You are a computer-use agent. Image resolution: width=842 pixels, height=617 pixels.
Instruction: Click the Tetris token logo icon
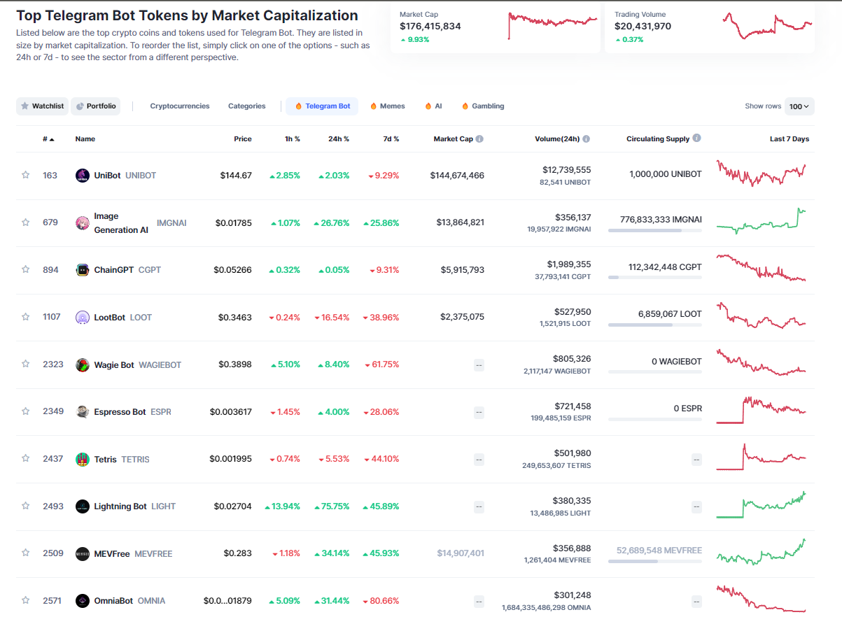[x=82, y=459]
